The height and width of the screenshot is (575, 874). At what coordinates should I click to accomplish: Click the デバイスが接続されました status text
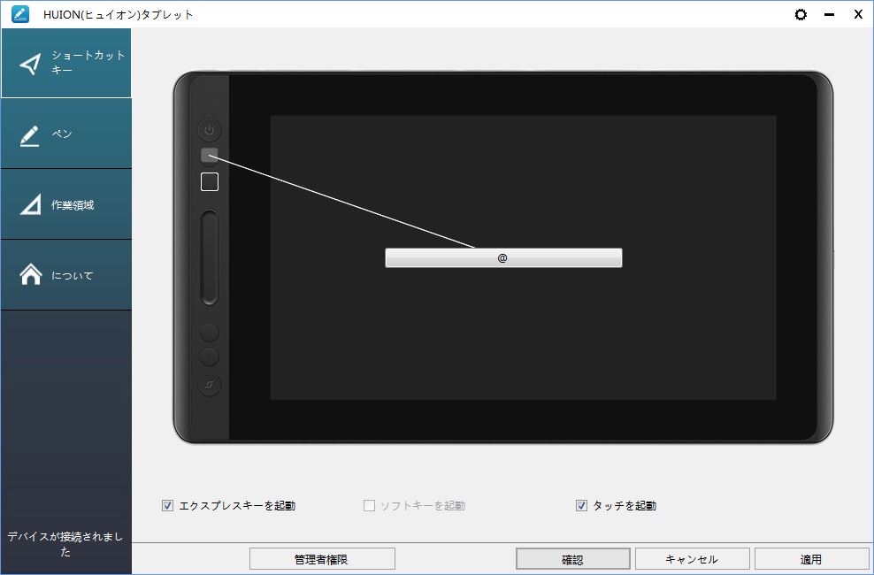coord(65,544)
